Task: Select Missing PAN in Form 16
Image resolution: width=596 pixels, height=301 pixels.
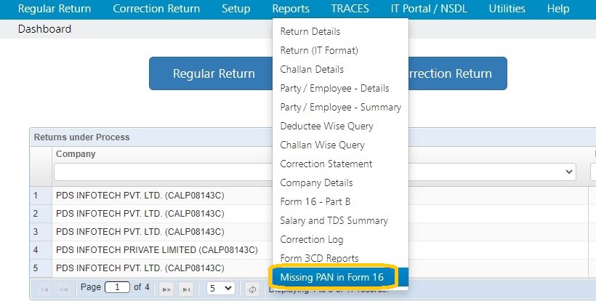Action: click(332, 277)
